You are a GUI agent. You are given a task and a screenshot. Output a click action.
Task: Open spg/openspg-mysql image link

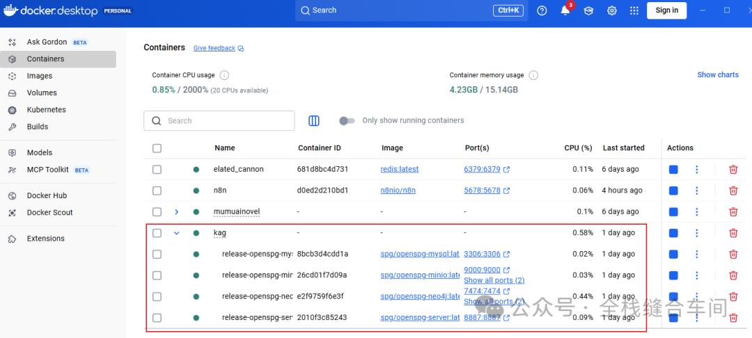(420, 254)
